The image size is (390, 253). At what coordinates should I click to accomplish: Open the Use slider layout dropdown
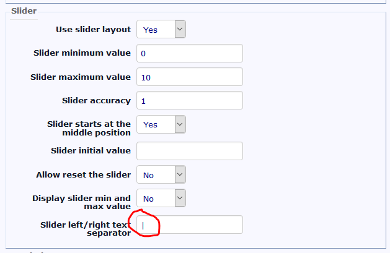(x=161, y=29)
